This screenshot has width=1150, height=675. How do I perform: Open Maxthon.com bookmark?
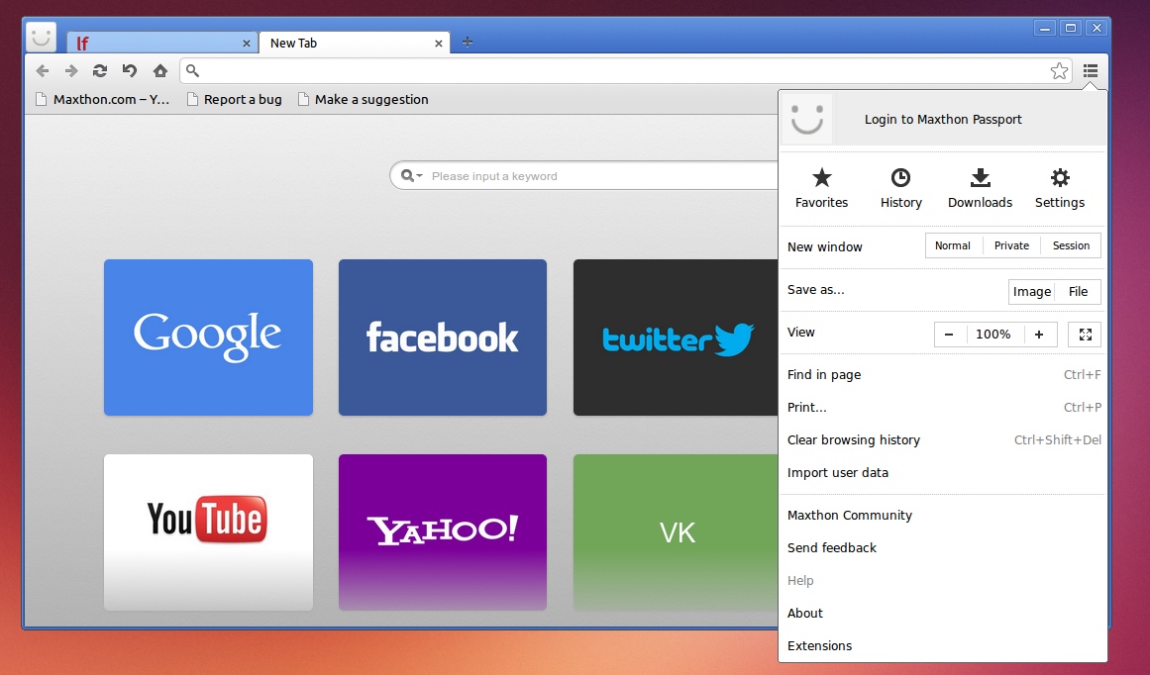click(x=103, y=100)
